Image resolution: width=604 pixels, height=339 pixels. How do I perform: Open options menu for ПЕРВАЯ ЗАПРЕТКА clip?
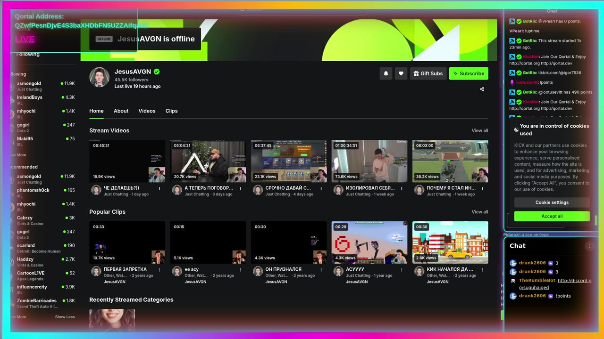(x=159, y=270)
